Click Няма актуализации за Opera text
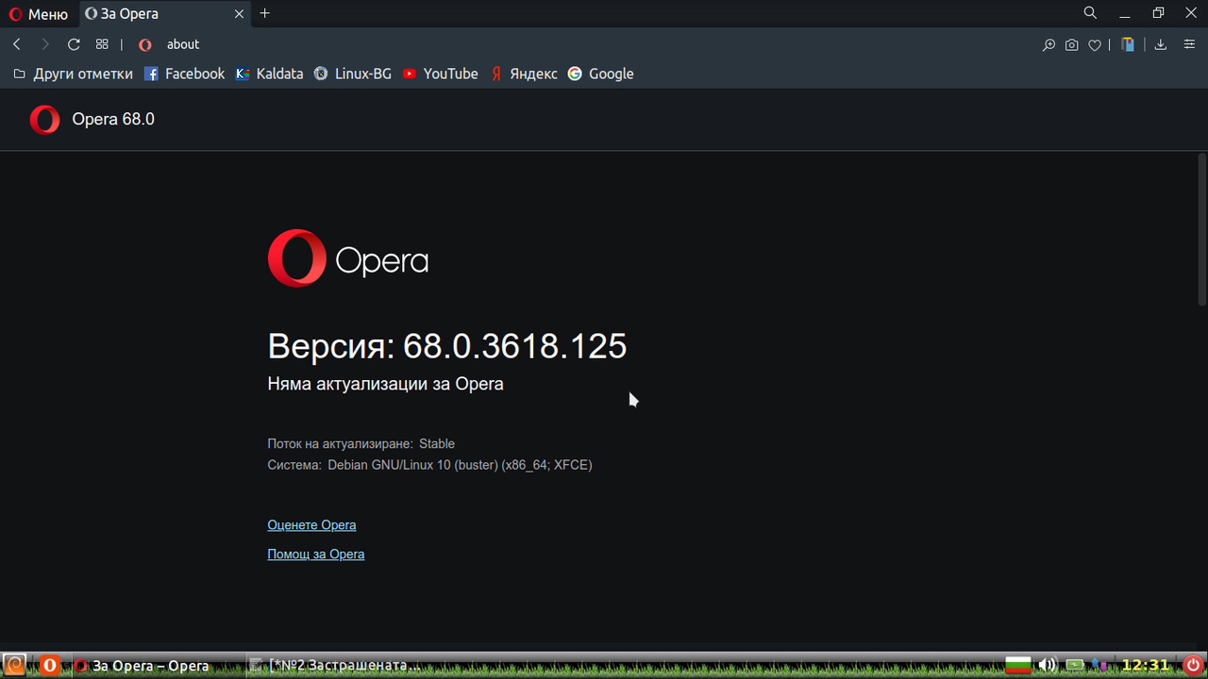 385,384
